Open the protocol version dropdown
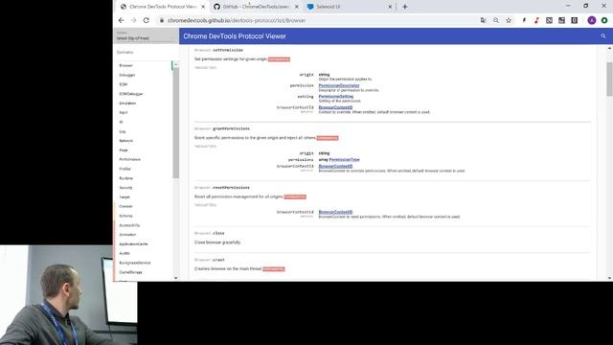This screenshot has width=613, height=345. coord(146,36)
